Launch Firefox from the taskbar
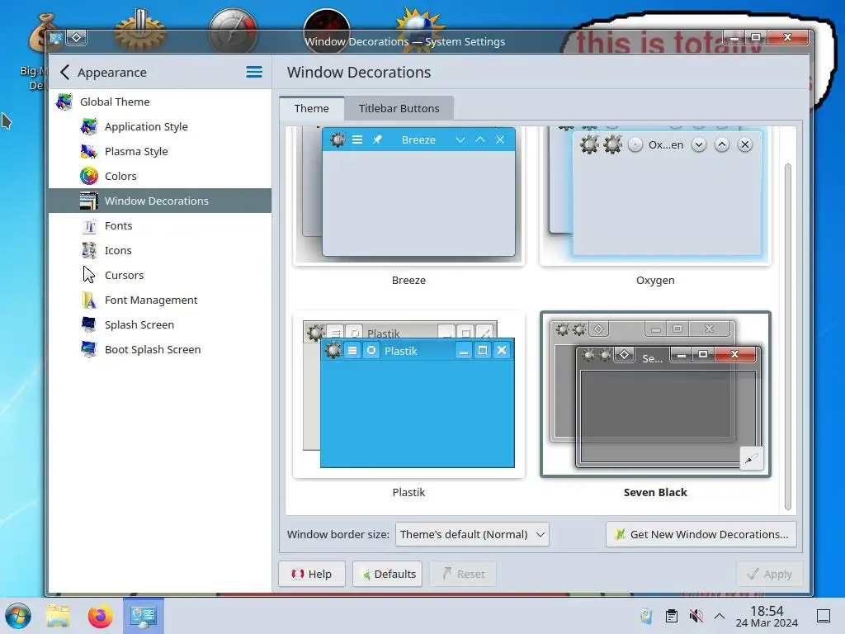This screenshot has height=634, width=845. pos(100,616)
